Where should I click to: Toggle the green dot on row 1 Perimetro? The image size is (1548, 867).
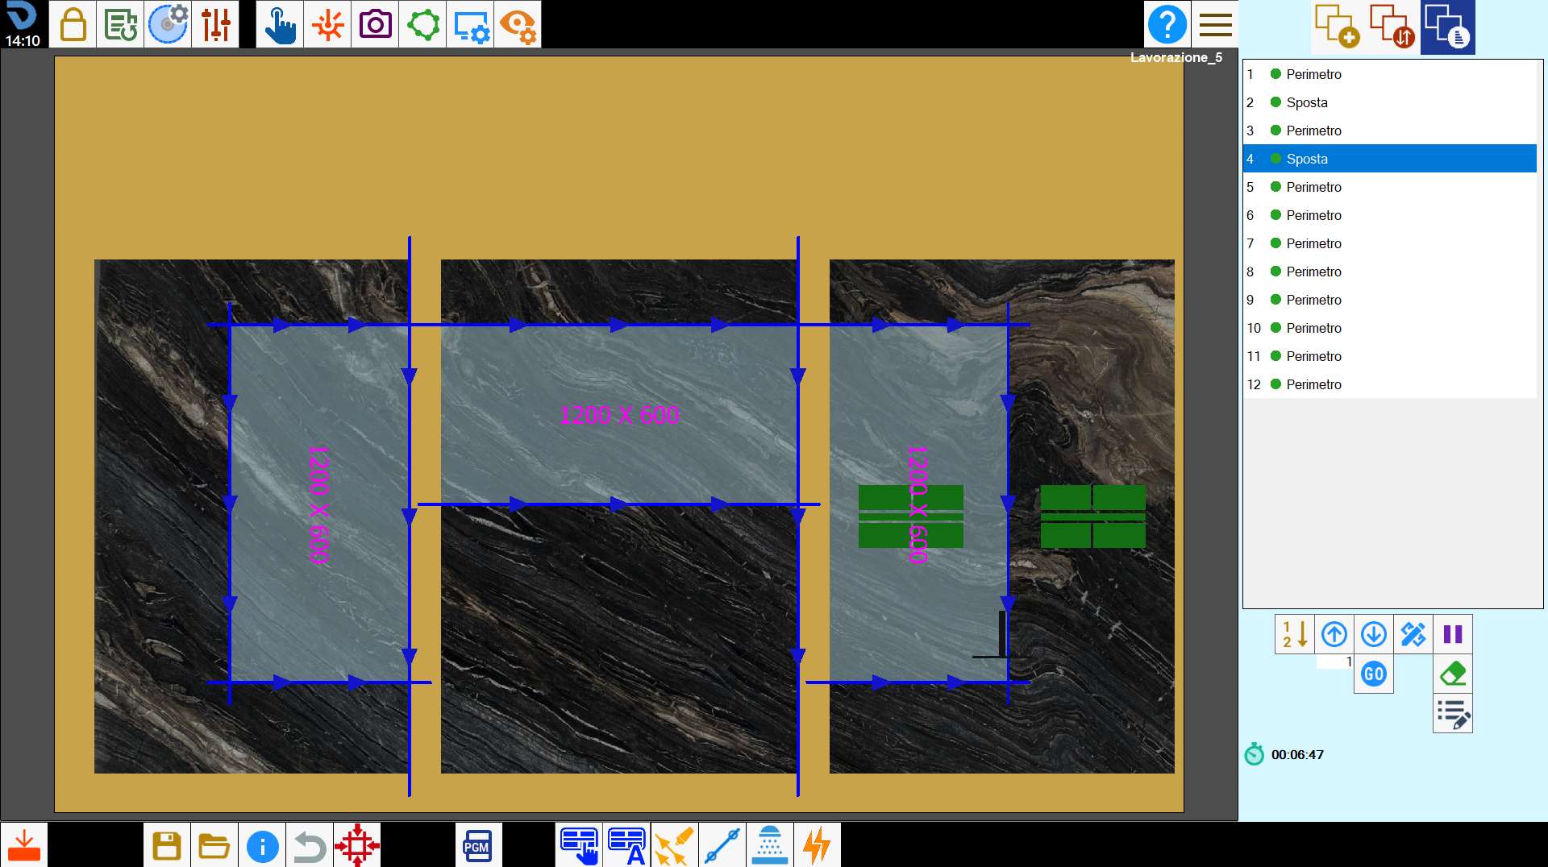(x=1275, y=74)
